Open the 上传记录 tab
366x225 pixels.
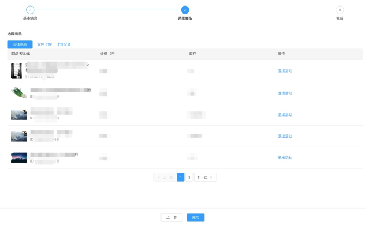click(63, 44)
